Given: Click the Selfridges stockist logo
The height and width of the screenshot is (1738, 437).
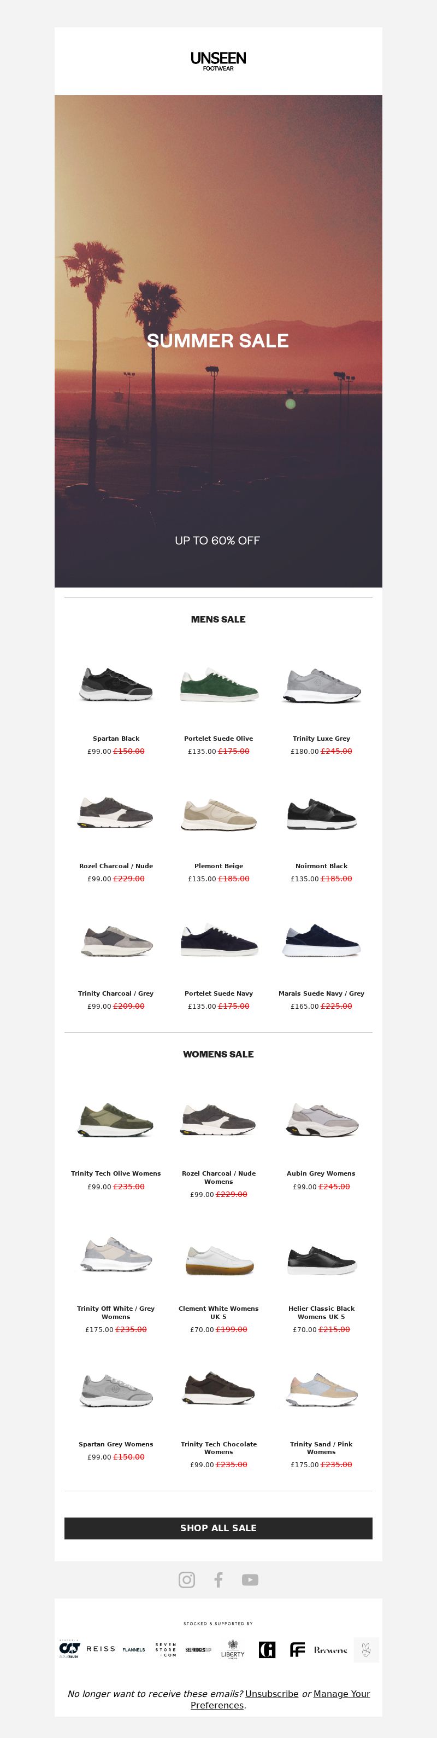Looking at the screenshot, I should click(199, 1649).
